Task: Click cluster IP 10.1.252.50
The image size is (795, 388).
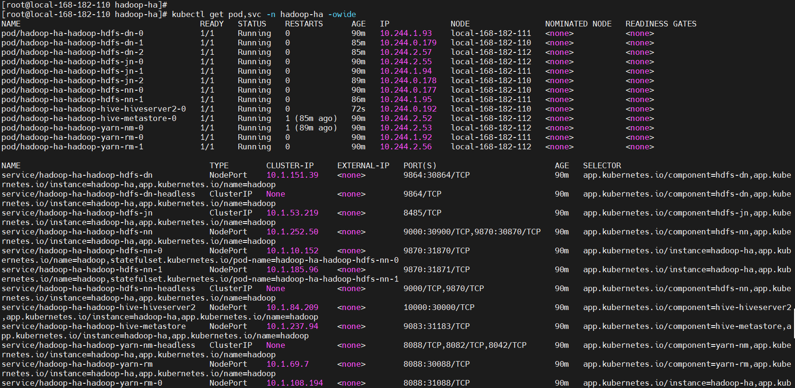Action: coord(292,232)
